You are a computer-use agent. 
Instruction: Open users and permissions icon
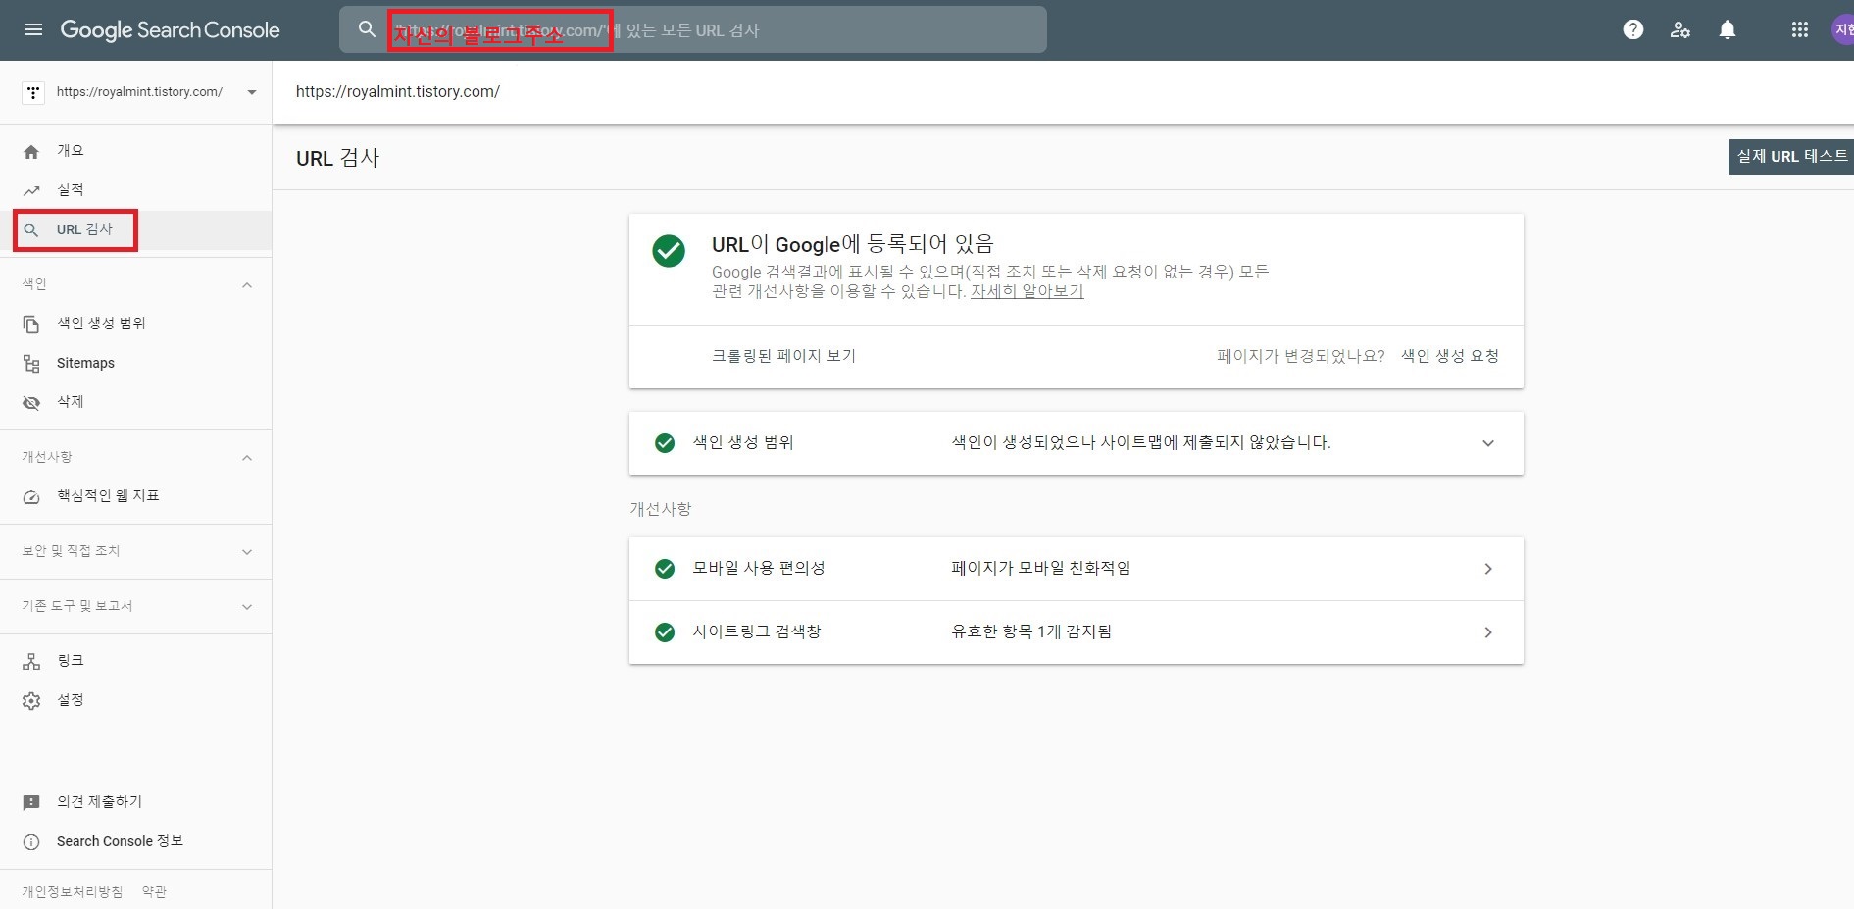[x=1680, y=29]
